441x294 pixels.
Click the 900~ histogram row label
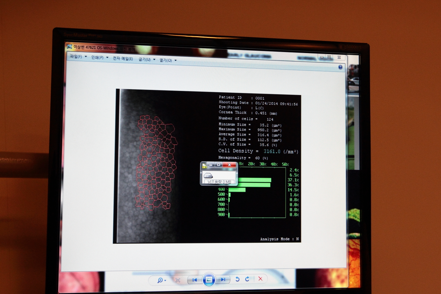[222, 214]
